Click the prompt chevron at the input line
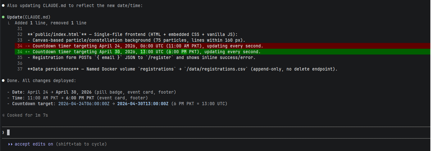431x151 pixels. coord(3,132)
